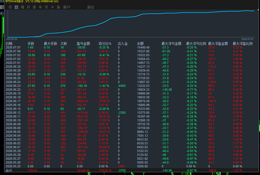Click the 1.31 % max floating profit ratio
The image size is (260, 175).
tap(238, 159)
